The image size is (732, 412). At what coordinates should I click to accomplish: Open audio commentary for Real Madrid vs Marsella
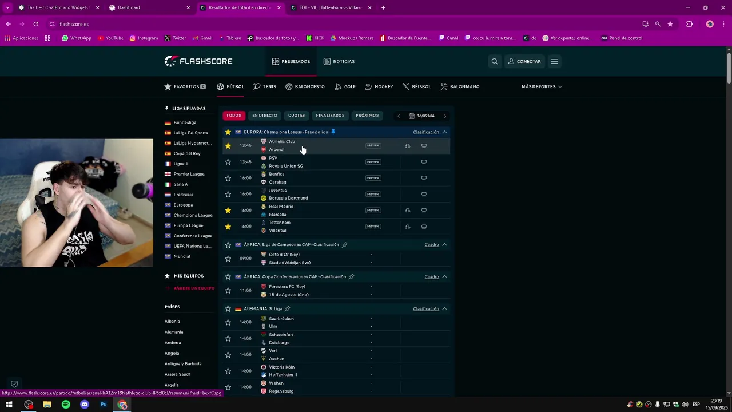point(407,211)
